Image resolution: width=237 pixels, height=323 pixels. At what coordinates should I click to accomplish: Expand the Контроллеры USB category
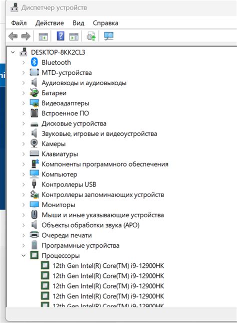point(23,185)
